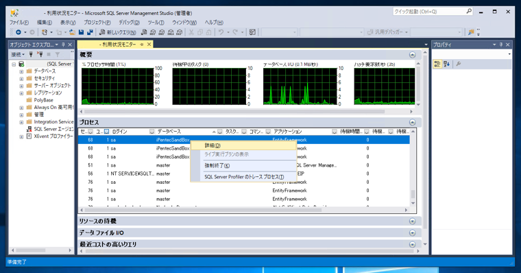This screenshot has height=273, width=521.
Task: Click the Undo toolbar icon
Action: 221,32
